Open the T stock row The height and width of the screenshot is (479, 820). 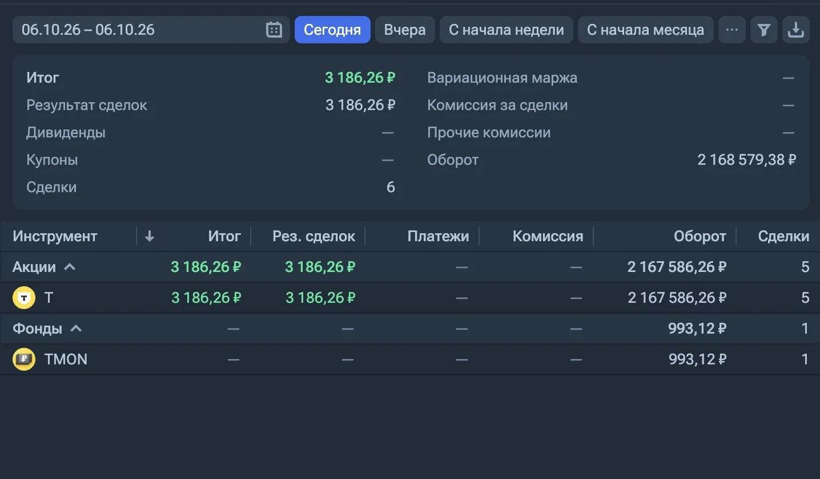410,298
